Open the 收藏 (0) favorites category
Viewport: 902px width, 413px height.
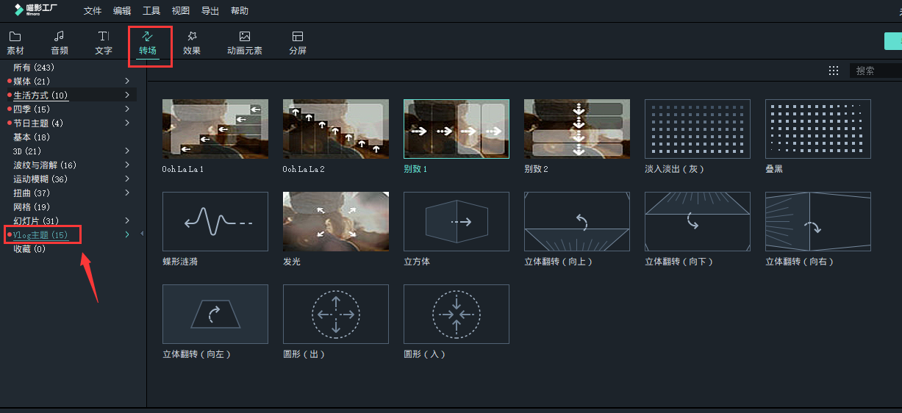(x=29, y=249)
